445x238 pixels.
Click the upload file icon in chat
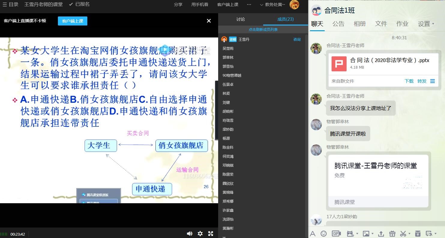coord(381,234)
